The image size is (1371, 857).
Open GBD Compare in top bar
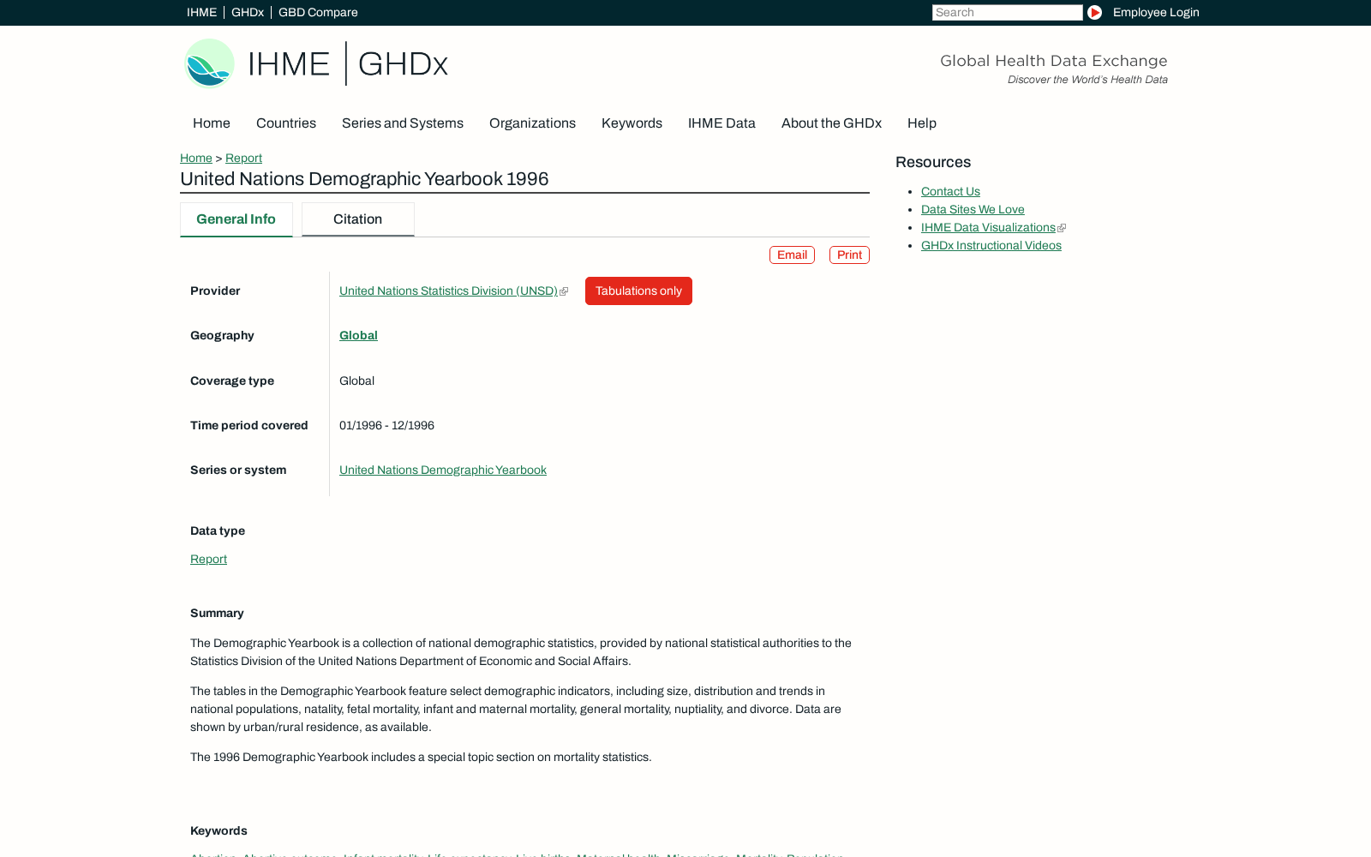click(x=318, y=12)
